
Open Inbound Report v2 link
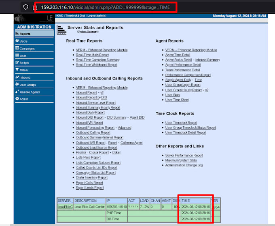tap(102, 92)
